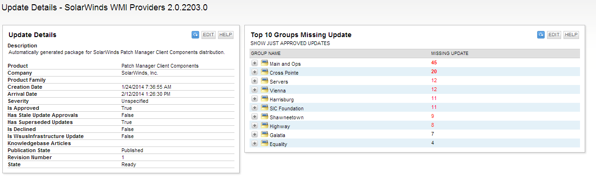This screenshot has width=596, height=177.
Task: Expand the Vienna group row
Action: point(254,90)
